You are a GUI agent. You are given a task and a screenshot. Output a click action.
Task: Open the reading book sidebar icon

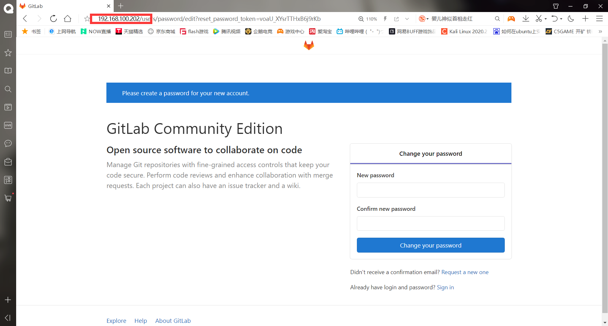(8, 71)
